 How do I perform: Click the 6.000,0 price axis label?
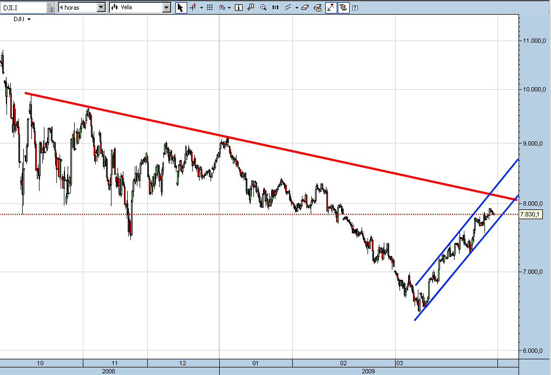533,351
